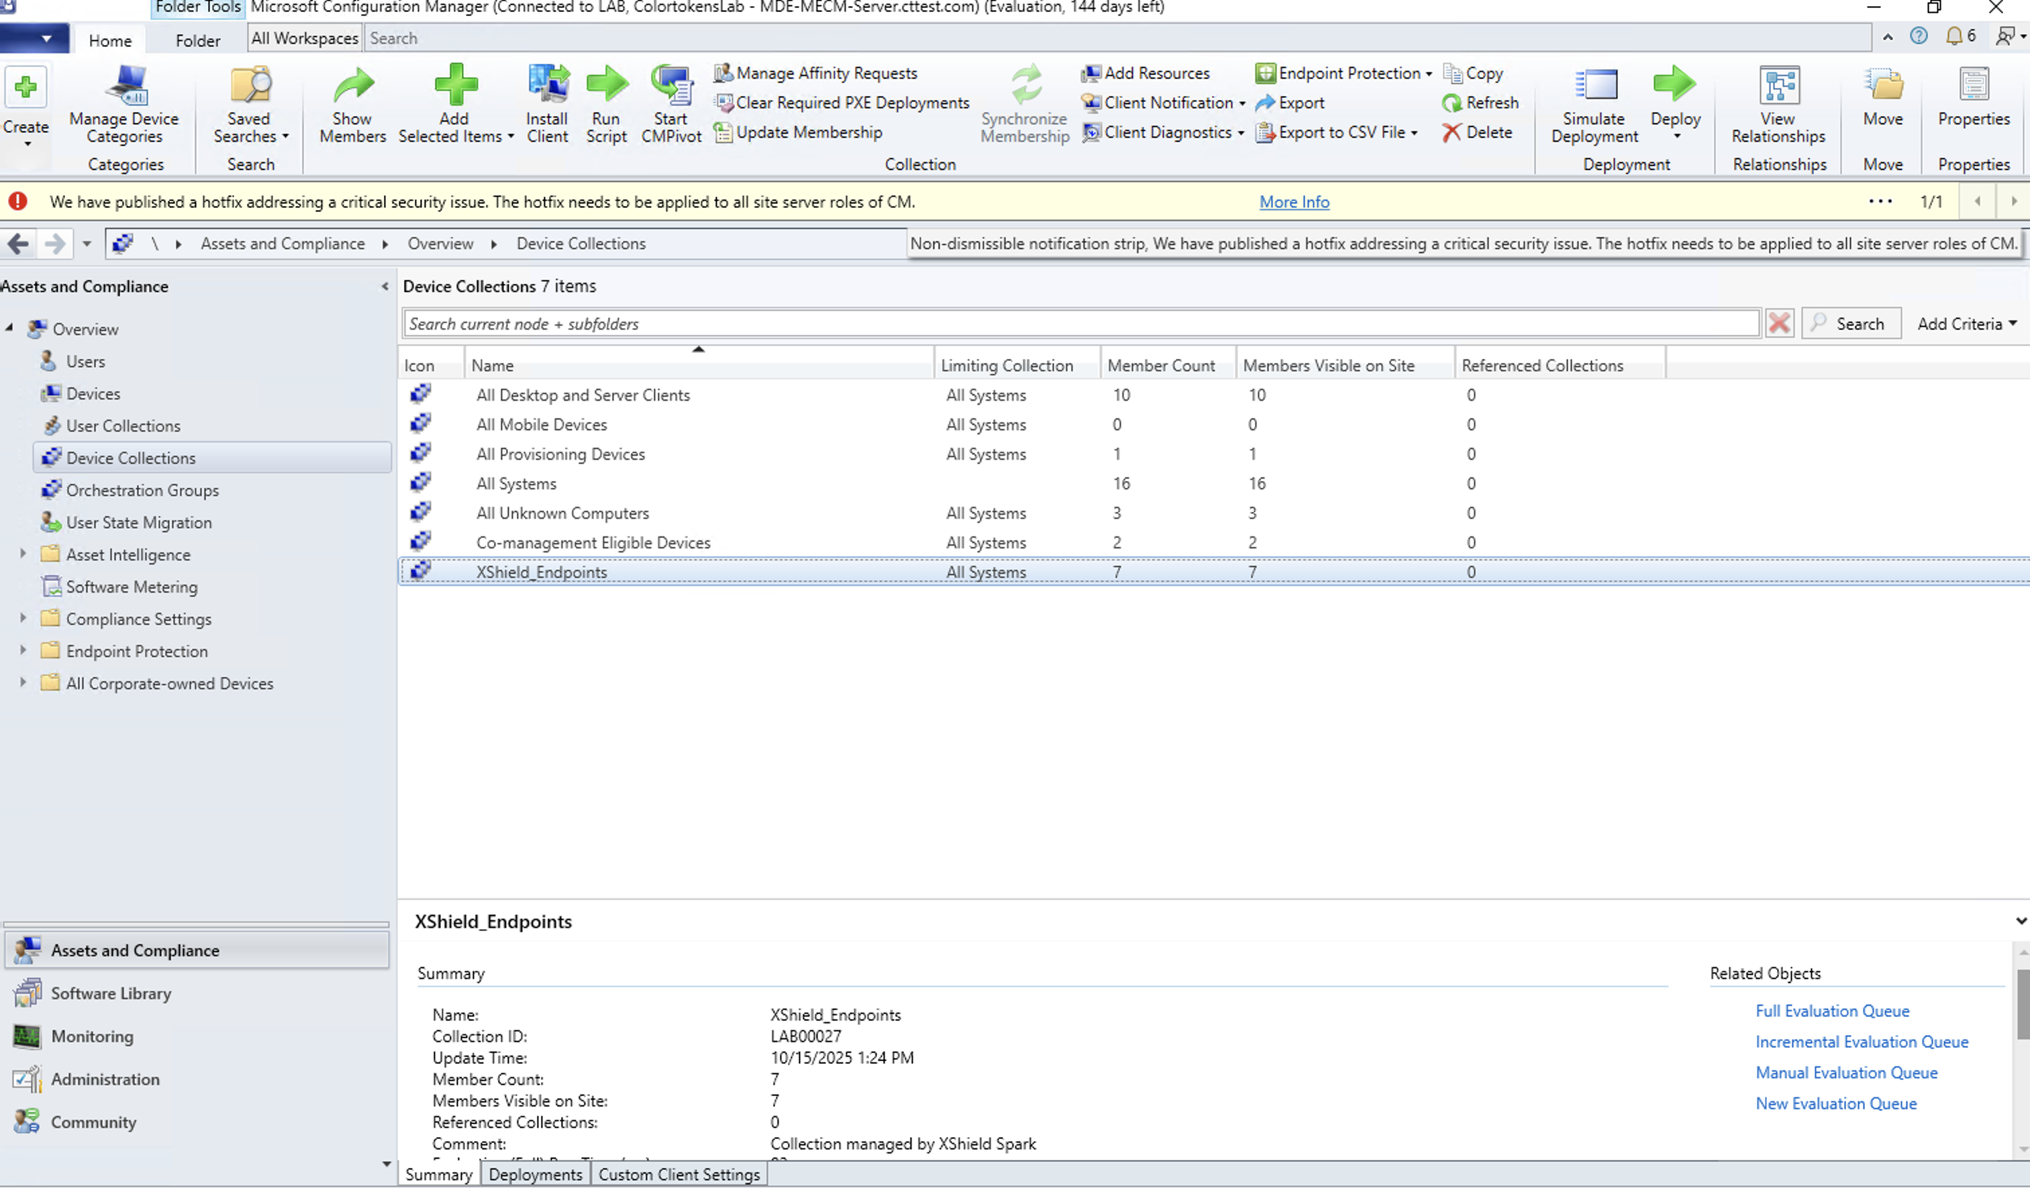
Task: Open the Endpoint Protection dropdown
Action: tap(1342, 72)
